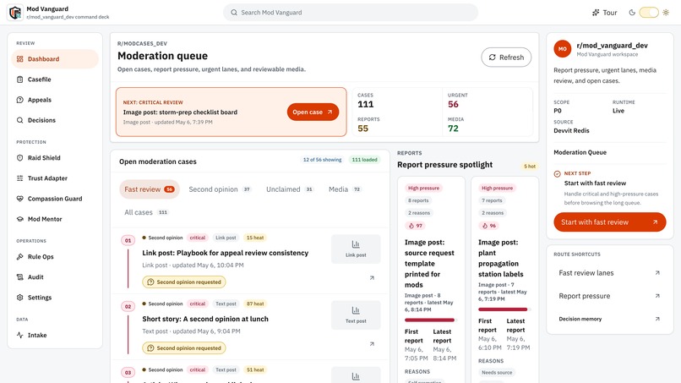Click the MO workspace avatar
The width and height of the screenshot is (681, 383).
[563, 49]
